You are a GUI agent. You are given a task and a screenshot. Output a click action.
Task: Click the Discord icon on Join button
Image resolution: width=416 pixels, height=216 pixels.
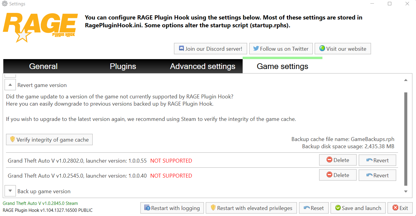(x=181, y=49)
